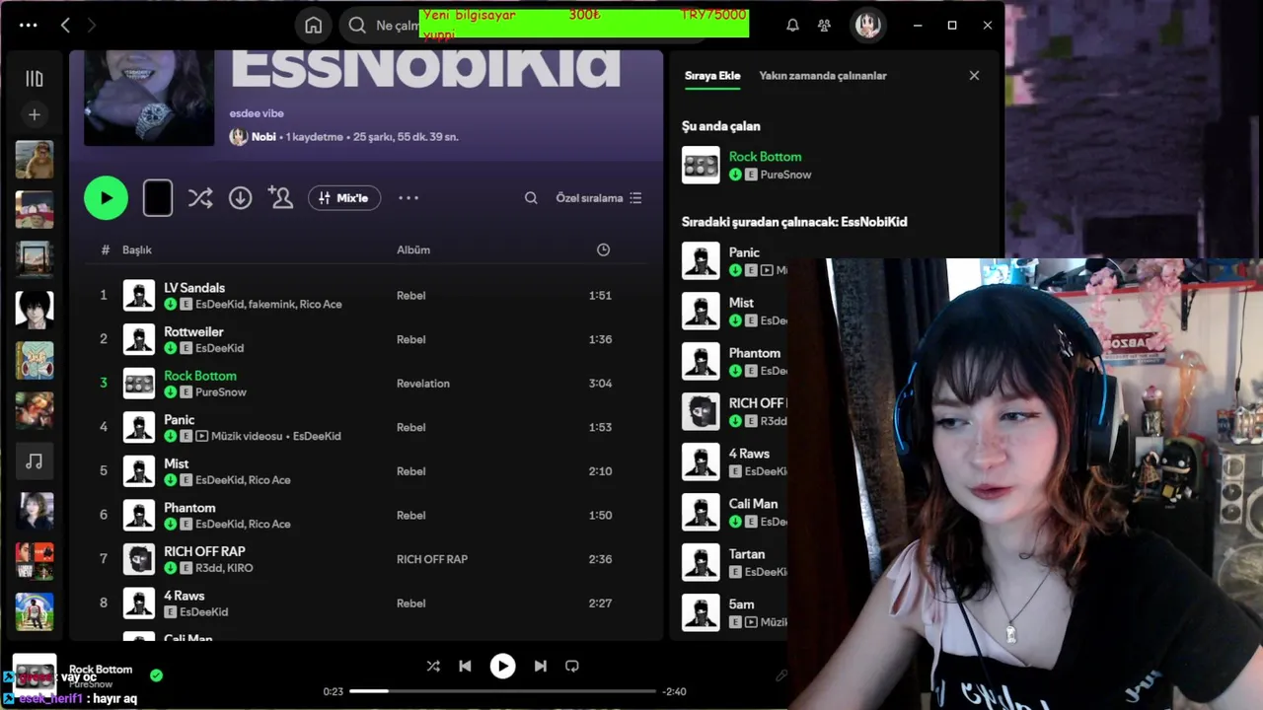Collapse Your Library sidebar icon

pyautogui.click(x=35, y=79)
